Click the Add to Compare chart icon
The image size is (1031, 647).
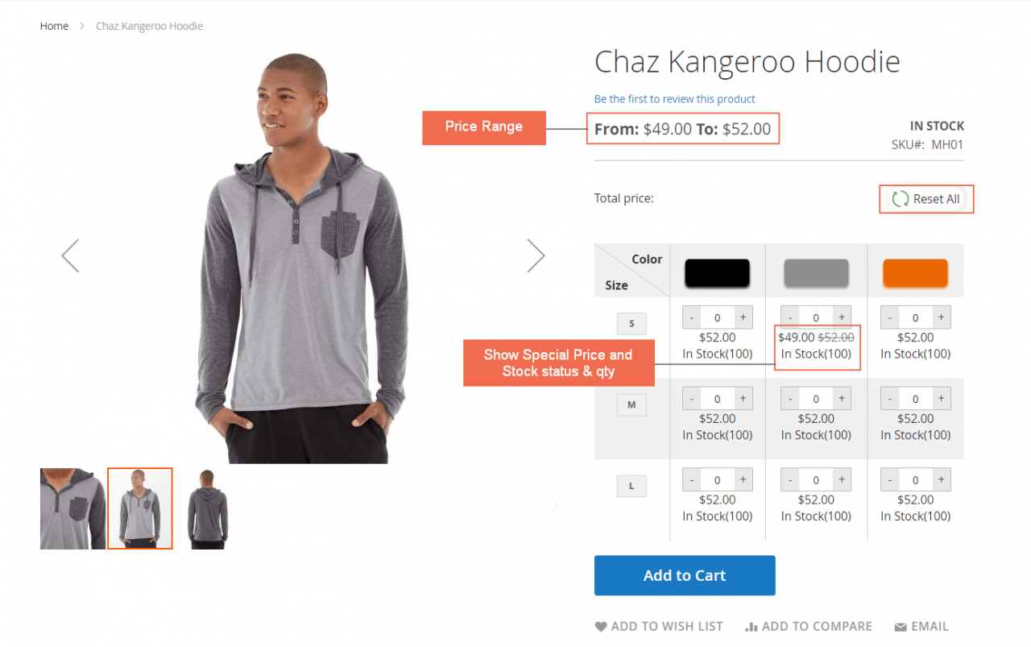coord(752,627)
